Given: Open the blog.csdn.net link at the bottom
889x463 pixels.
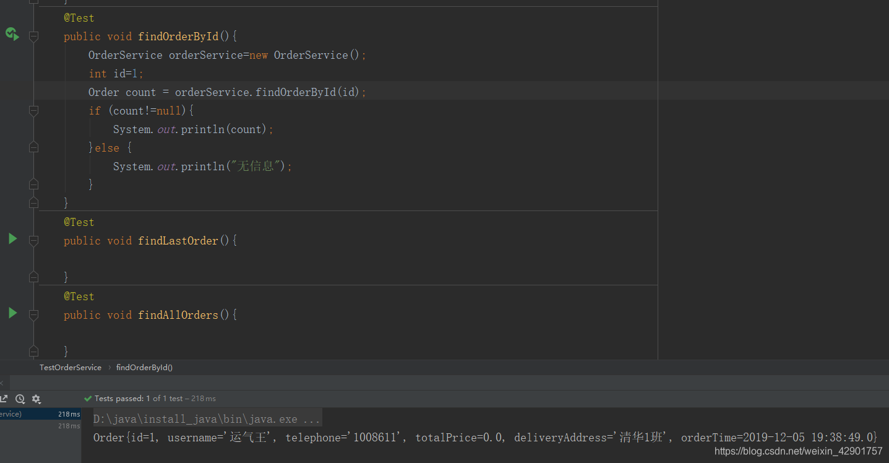Looking at the screenshot, I should click(799, 452).
